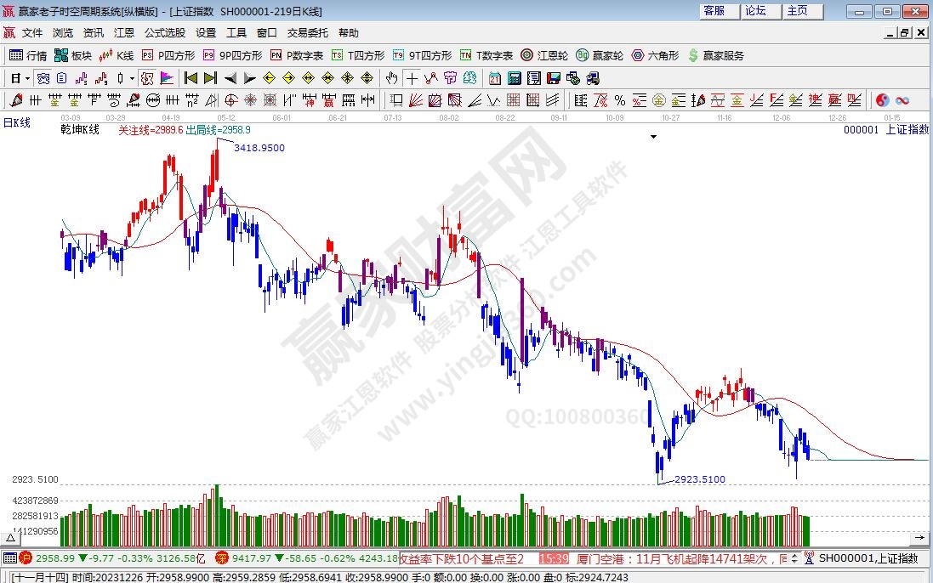Click the yin-yang taiji icon
Screen dimensions: 933x583
[883, 100]
